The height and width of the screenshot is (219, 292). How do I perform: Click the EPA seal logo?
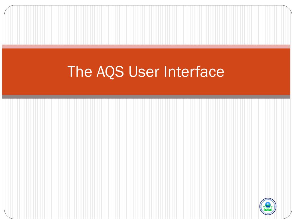pos(268,206)
